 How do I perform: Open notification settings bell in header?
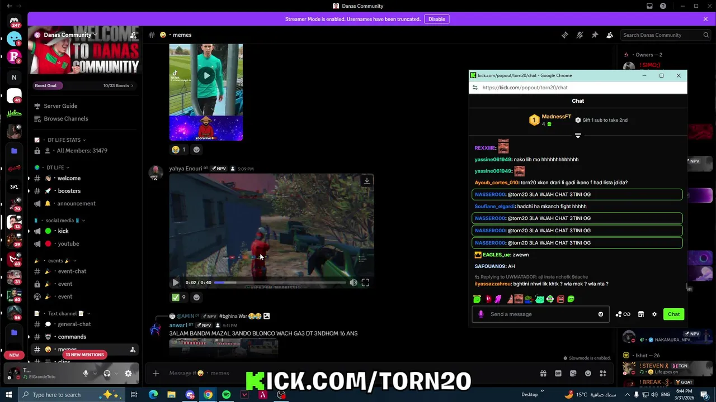[x=580, y=35]
